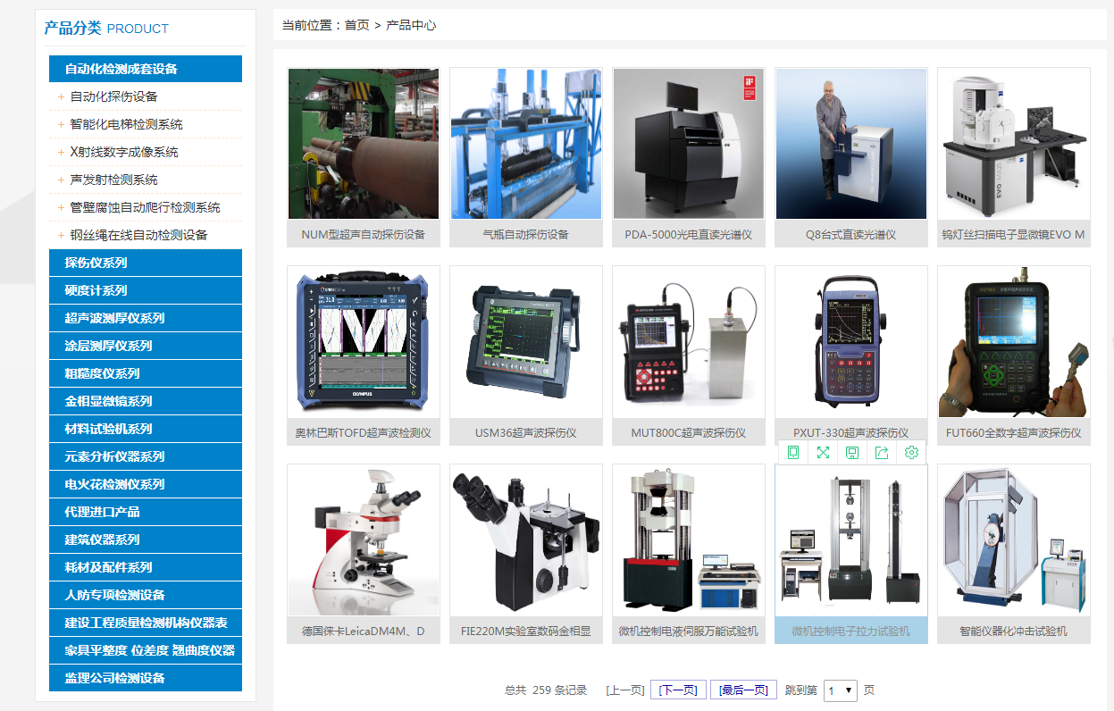
Task: Select 建筑仪器系列 category
Action: coord(146,540)
